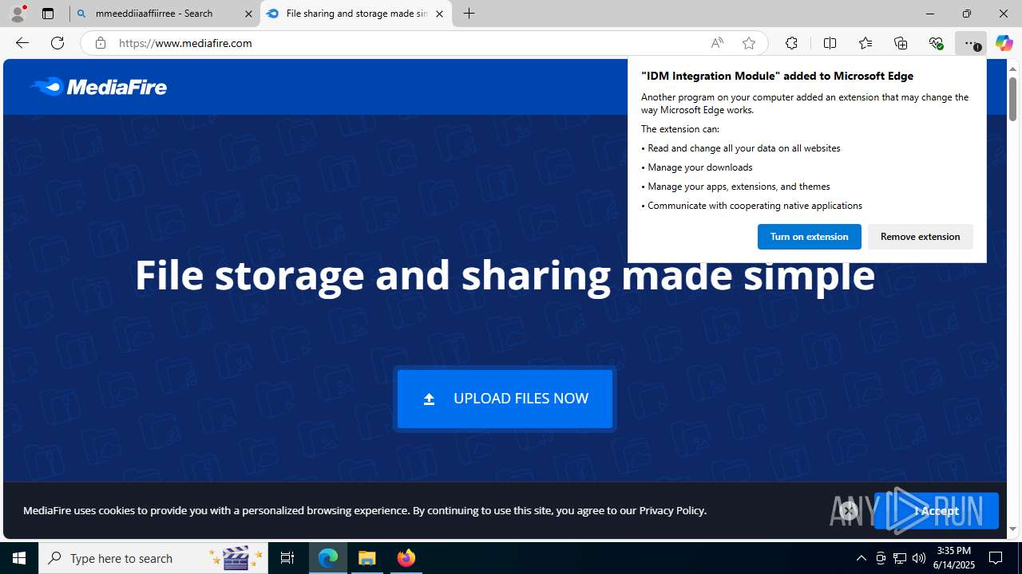Open a new browser tab

click(x=469, y=14)
